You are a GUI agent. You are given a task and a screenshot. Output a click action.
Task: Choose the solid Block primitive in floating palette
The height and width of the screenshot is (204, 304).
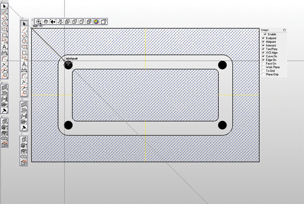pyautogui.click(x=24, y=139)
